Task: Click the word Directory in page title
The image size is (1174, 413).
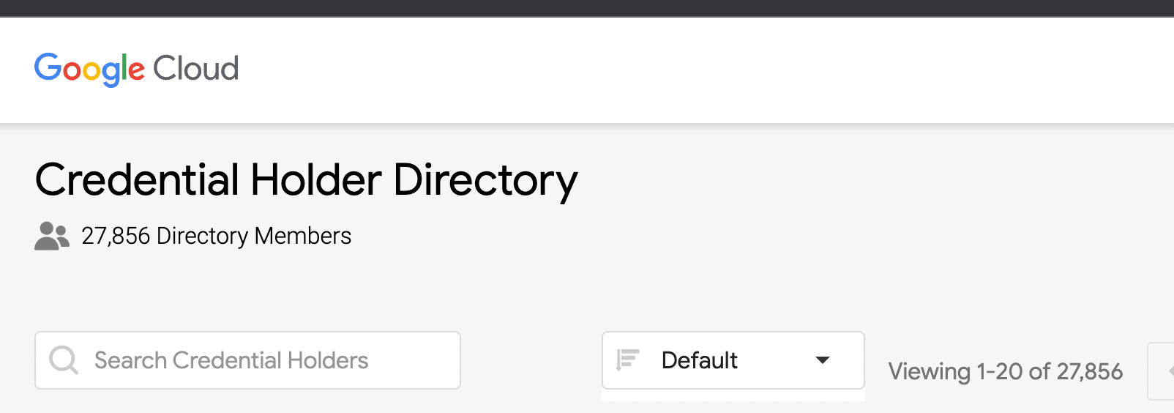Action: [x=485, y=180]
